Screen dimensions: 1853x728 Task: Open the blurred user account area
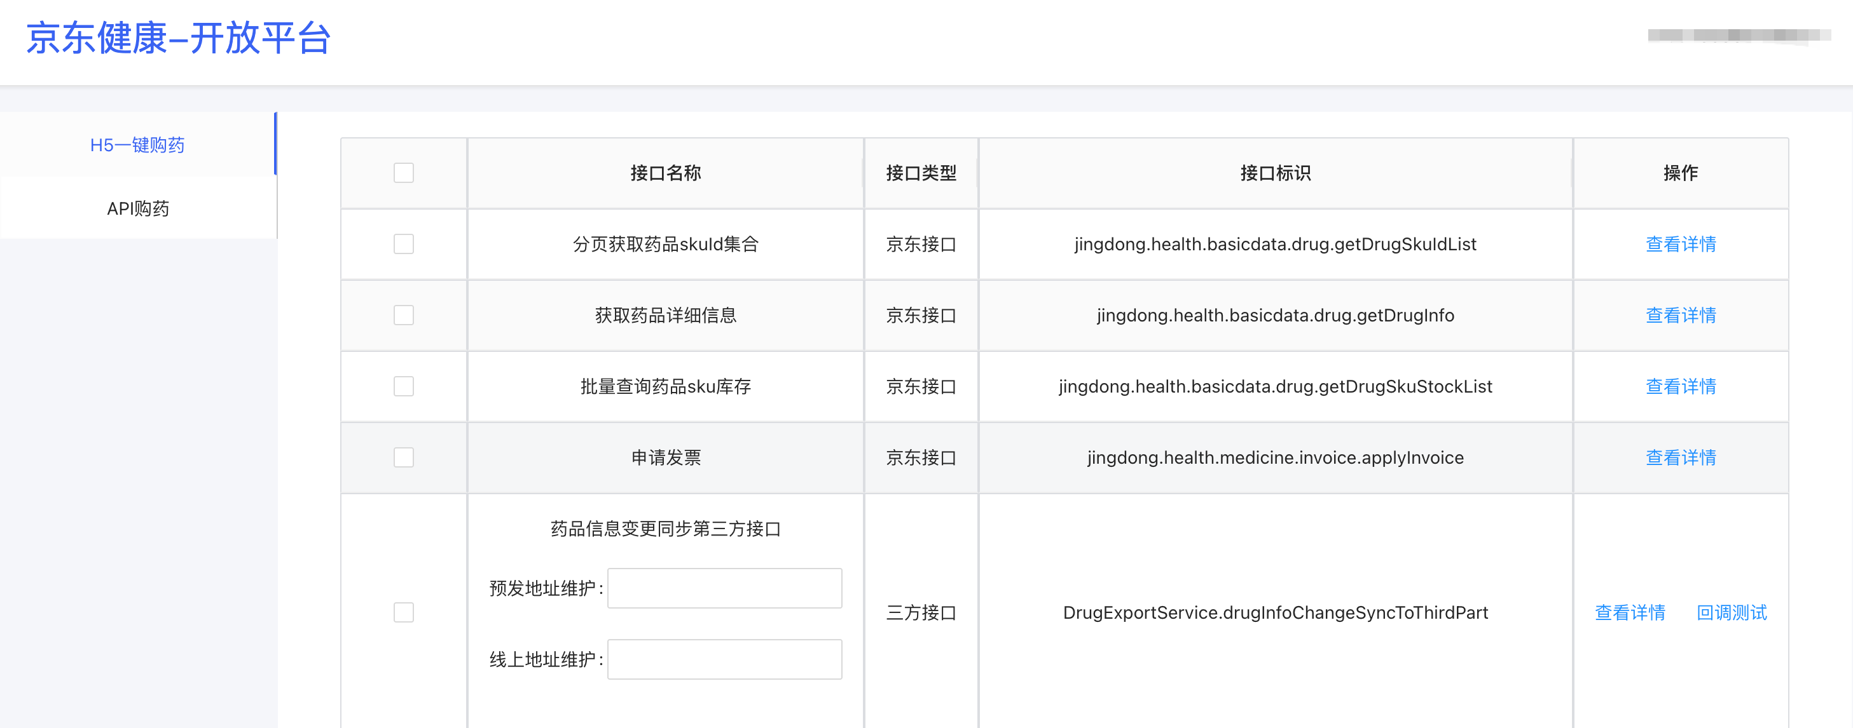(1738, 35)
